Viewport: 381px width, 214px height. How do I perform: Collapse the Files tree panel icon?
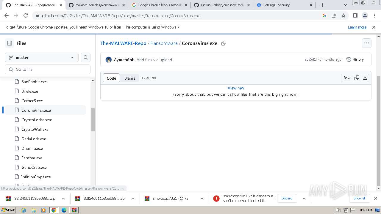[x=10, y=43]
